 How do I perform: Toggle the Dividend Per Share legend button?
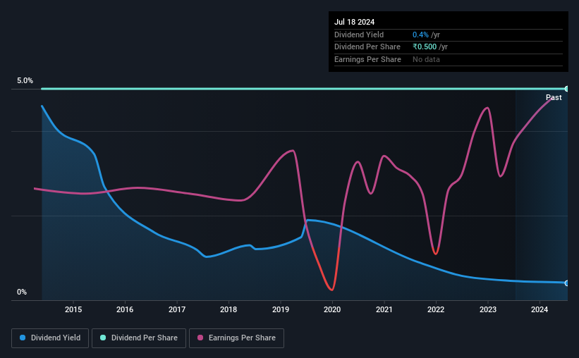pyautogui.click(x=139, y=338)
